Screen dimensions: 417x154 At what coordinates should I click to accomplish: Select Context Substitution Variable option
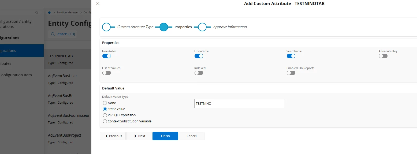point(105,121)
